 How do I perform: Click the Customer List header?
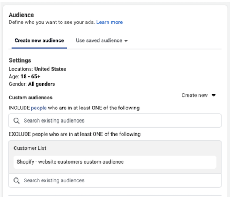click(x=30, y=148)
